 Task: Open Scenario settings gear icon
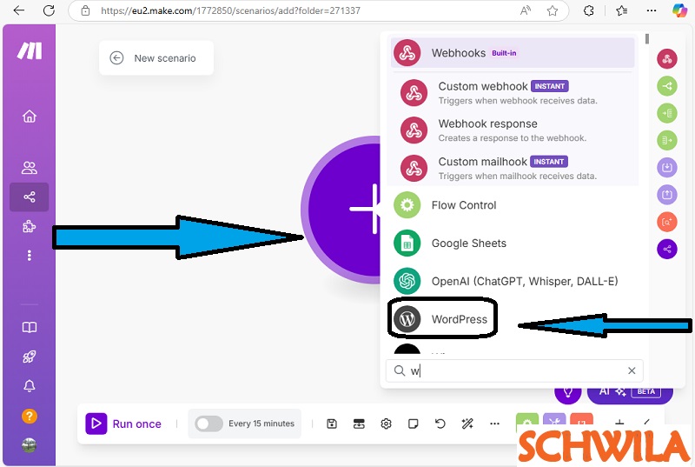point(386,424)
